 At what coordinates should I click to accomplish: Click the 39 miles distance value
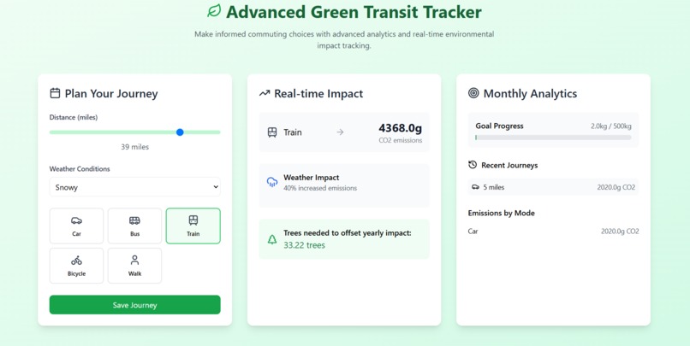(x=134, y=147)
